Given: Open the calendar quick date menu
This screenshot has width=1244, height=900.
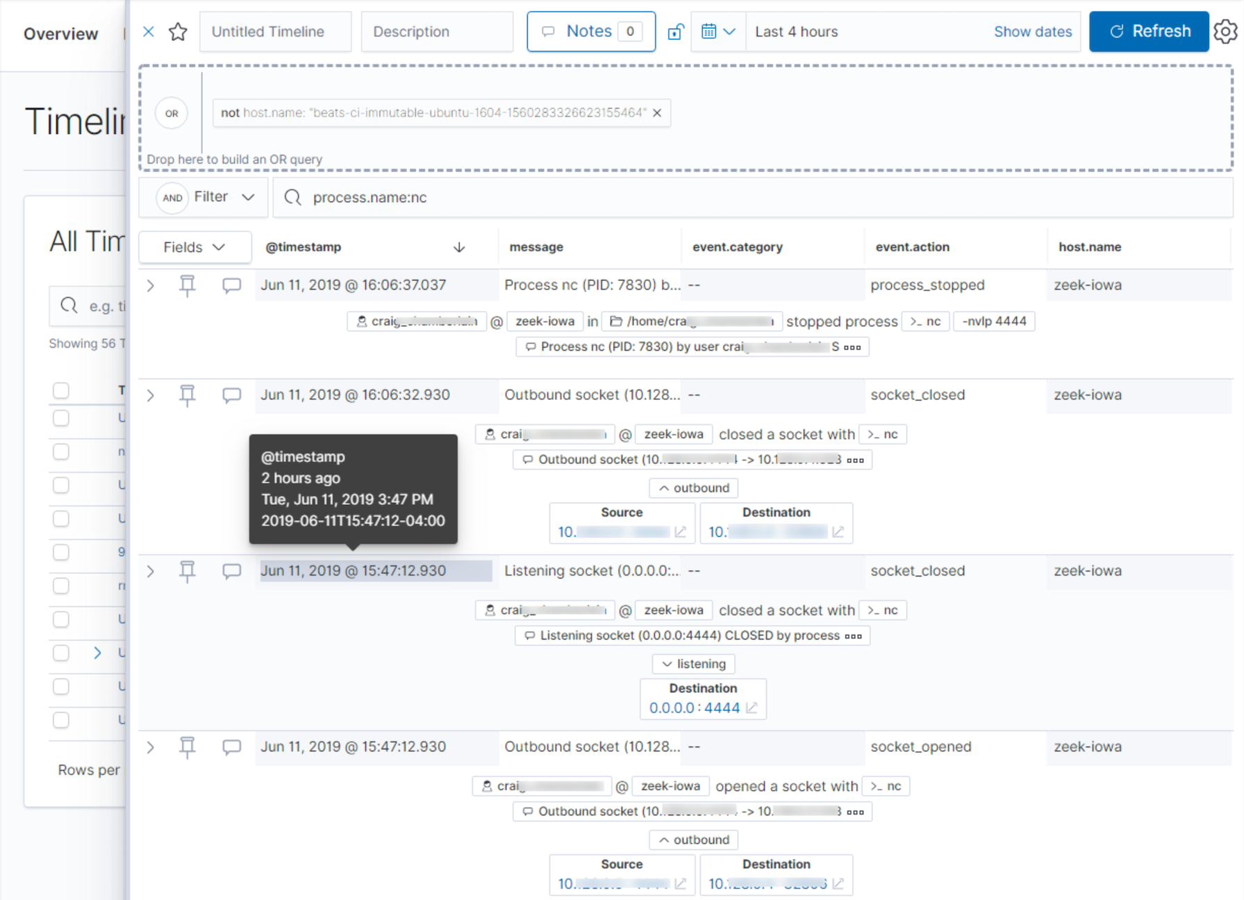Looking at the screenshot, I should tap(718, 32).
